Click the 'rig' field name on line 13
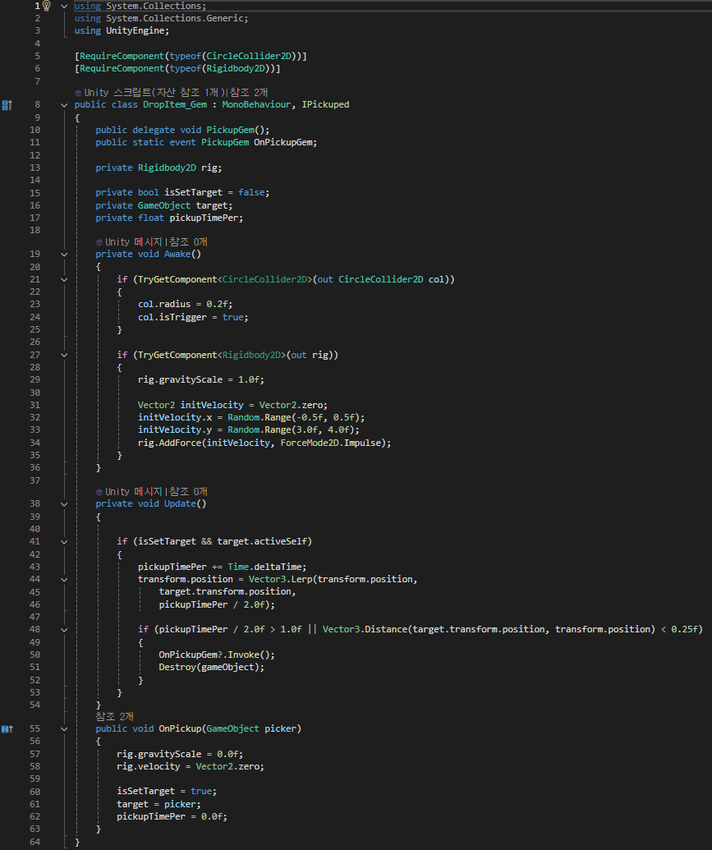 pyautogui.click(x=209, y=168)
